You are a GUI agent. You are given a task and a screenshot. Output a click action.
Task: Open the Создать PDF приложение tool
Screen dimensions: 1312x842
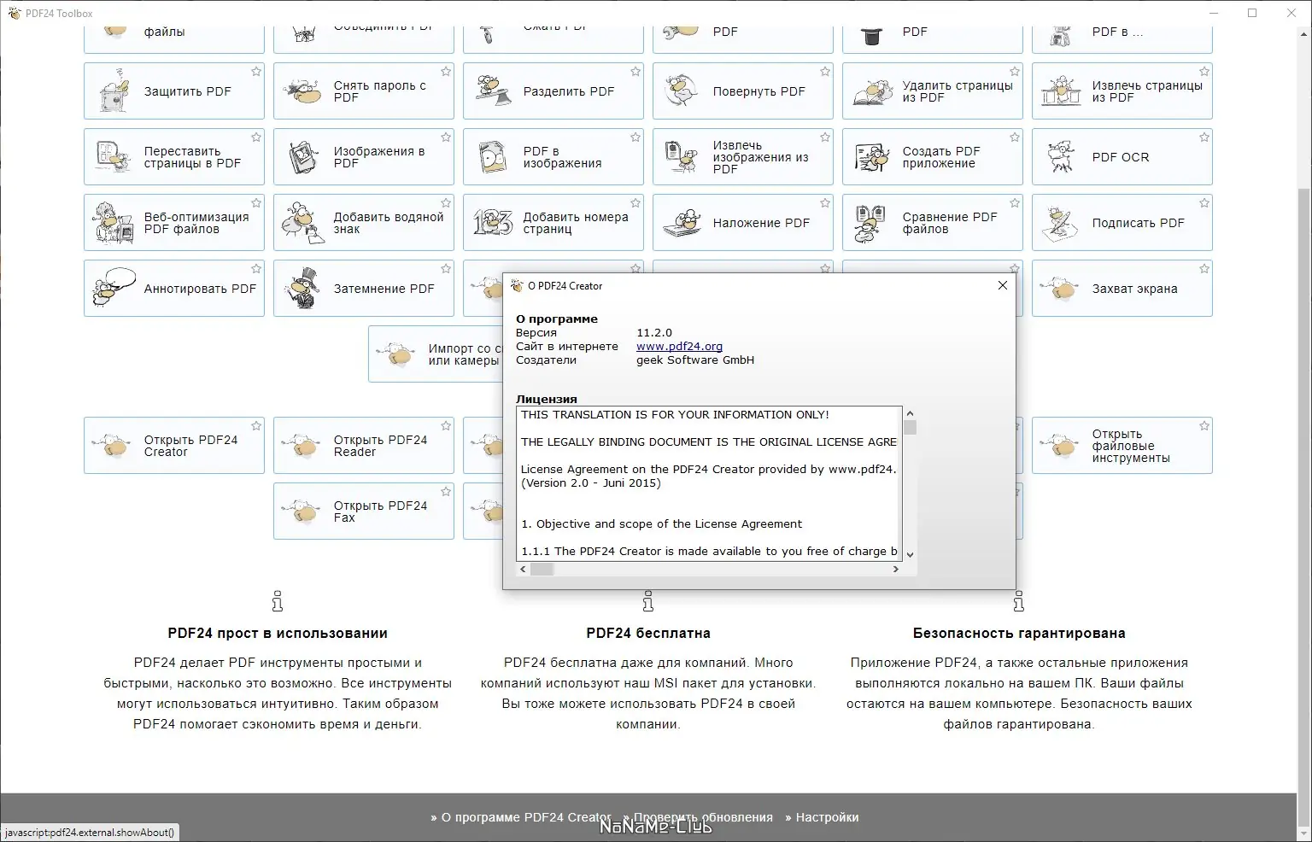[933, 157]
